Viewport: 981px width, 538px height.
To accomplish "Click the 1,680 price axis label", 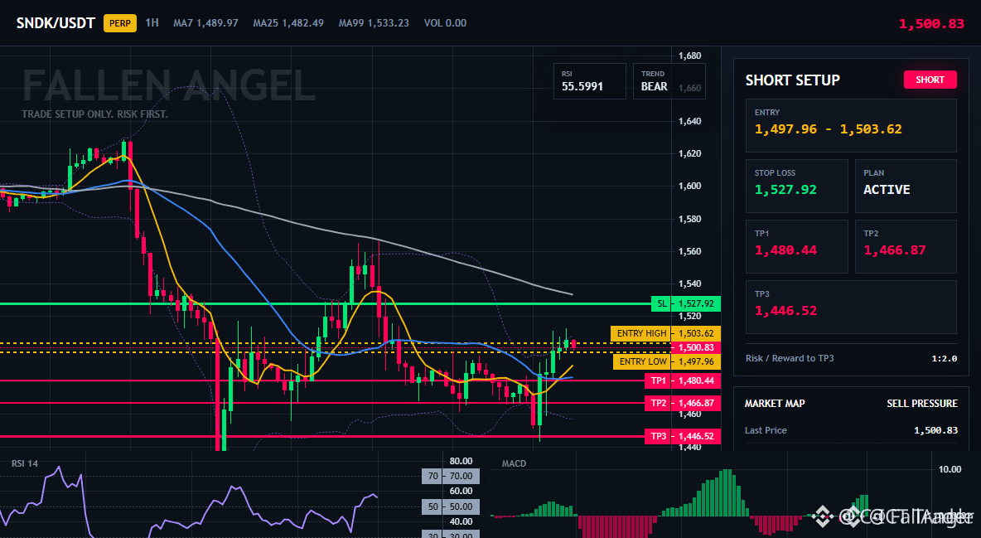I will [x=690, y=56].
